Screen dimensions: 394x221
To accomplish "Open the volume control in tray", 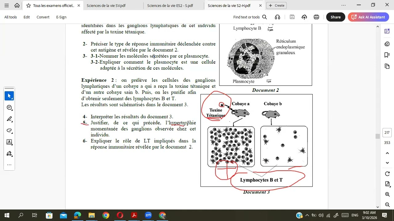I will click(x=321, y=215).
